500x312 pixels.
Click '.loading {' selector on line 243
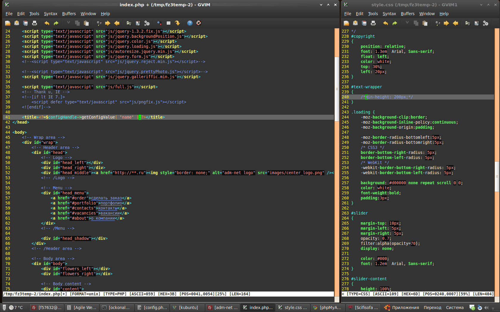coord(363,112)
